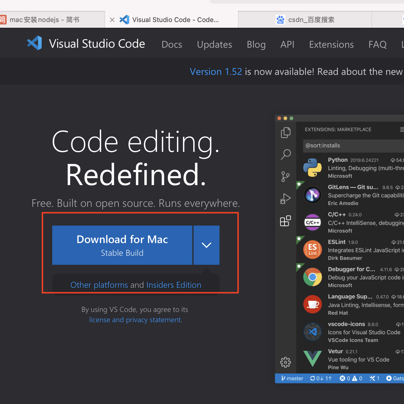This screenshot has height=404, width=404.
Task: Click the Eric Amodio publisher name
Action: click(343, 203)
